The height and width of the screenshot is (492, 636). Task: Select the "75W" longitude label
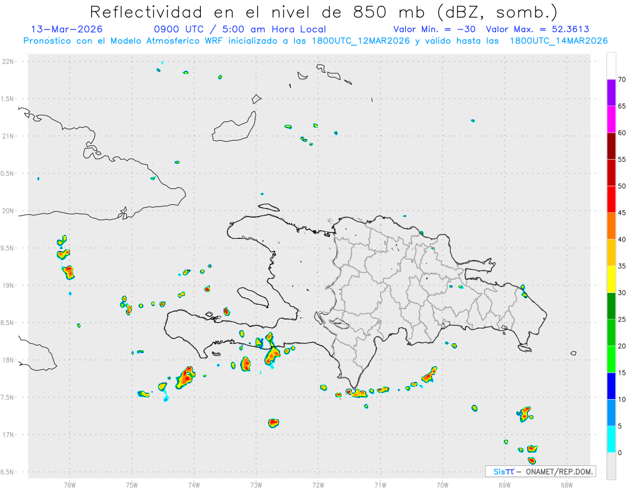click(132, 485)
